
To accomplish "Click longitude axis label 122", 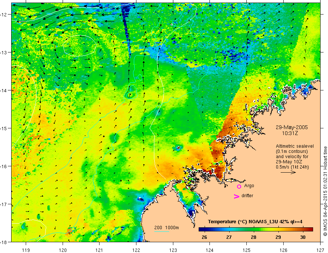I will pyautogui.click(x=136, y=250).
